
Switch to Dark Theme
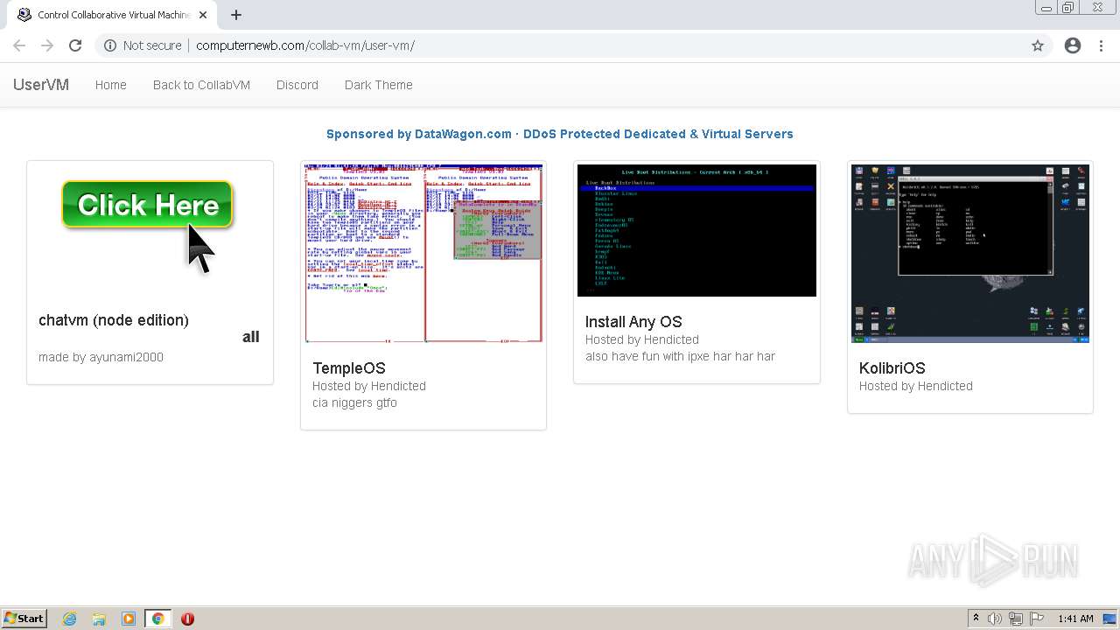point(378,85)
